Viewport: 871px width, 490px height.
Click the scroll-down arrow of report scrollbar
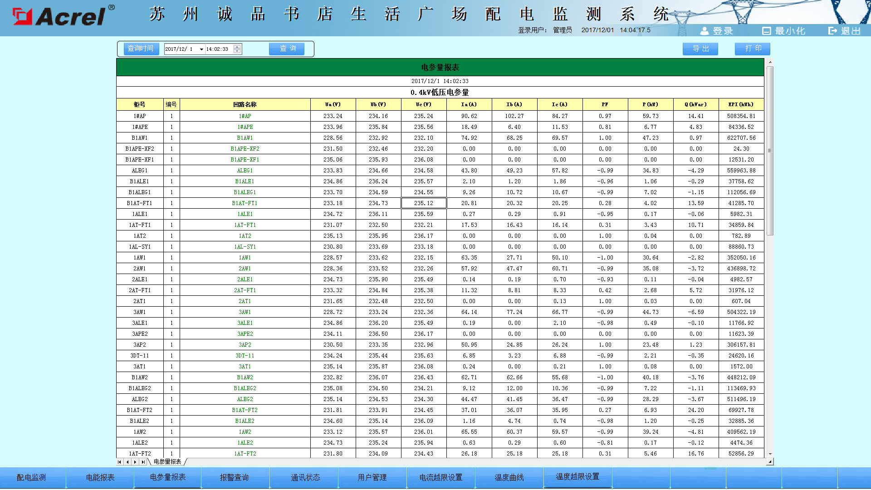(770, 454)
